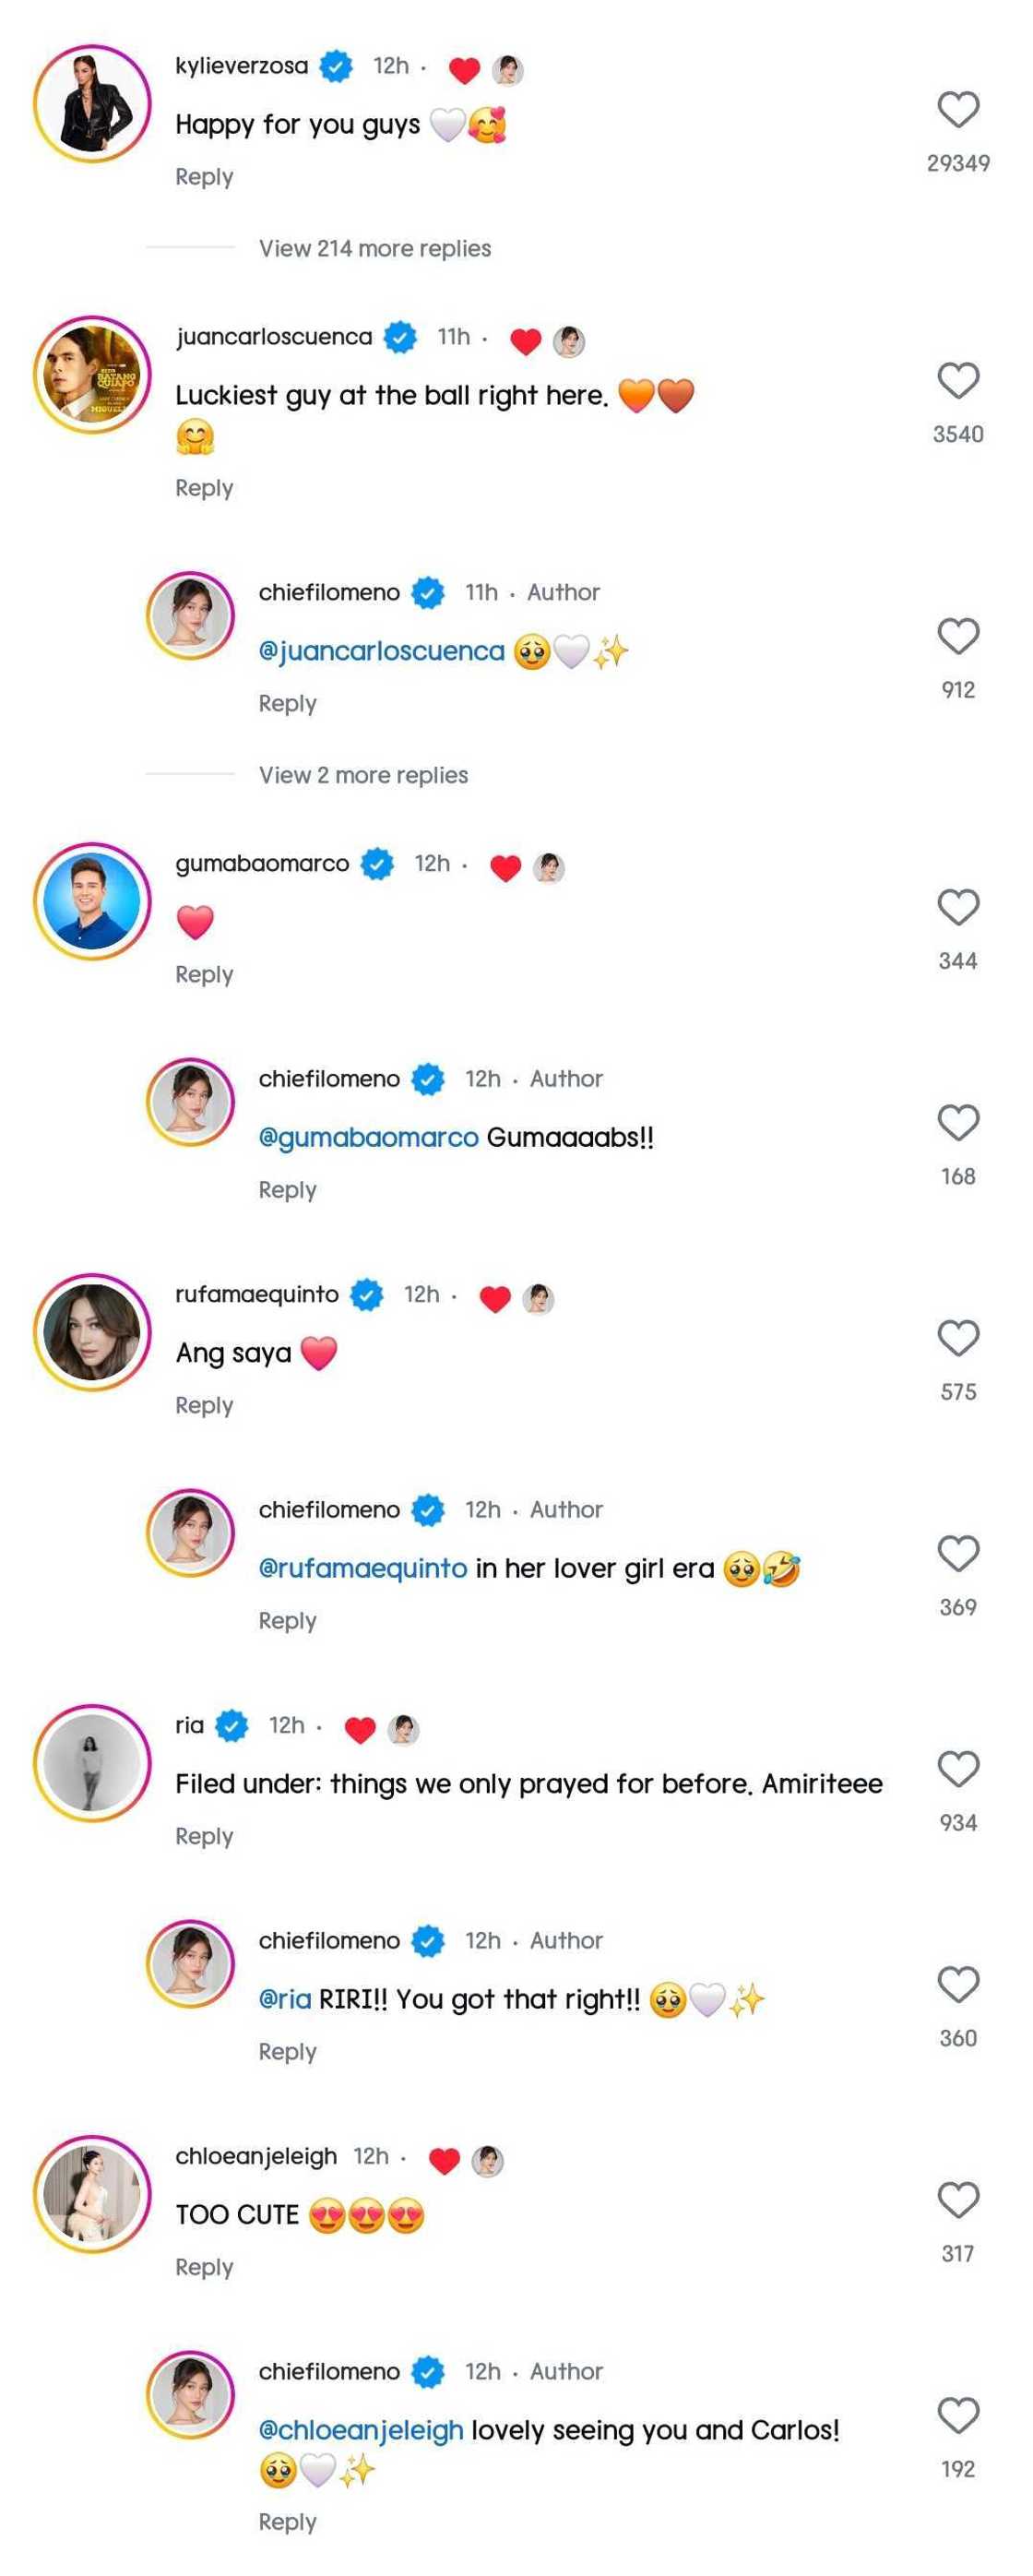The image size is (1033, 2576).
Task: Like chiefilomeno's 'Gumaaaabs!!' reply
Action: (957, 1123)
